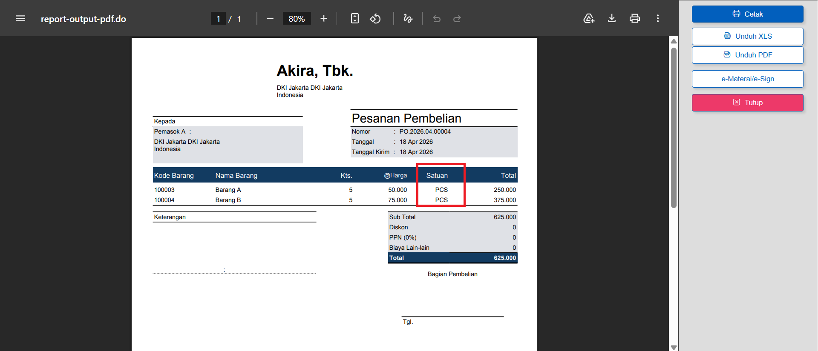818x351 pixels.
Task: Download the PDF file
Action: [x=612, y=19]
